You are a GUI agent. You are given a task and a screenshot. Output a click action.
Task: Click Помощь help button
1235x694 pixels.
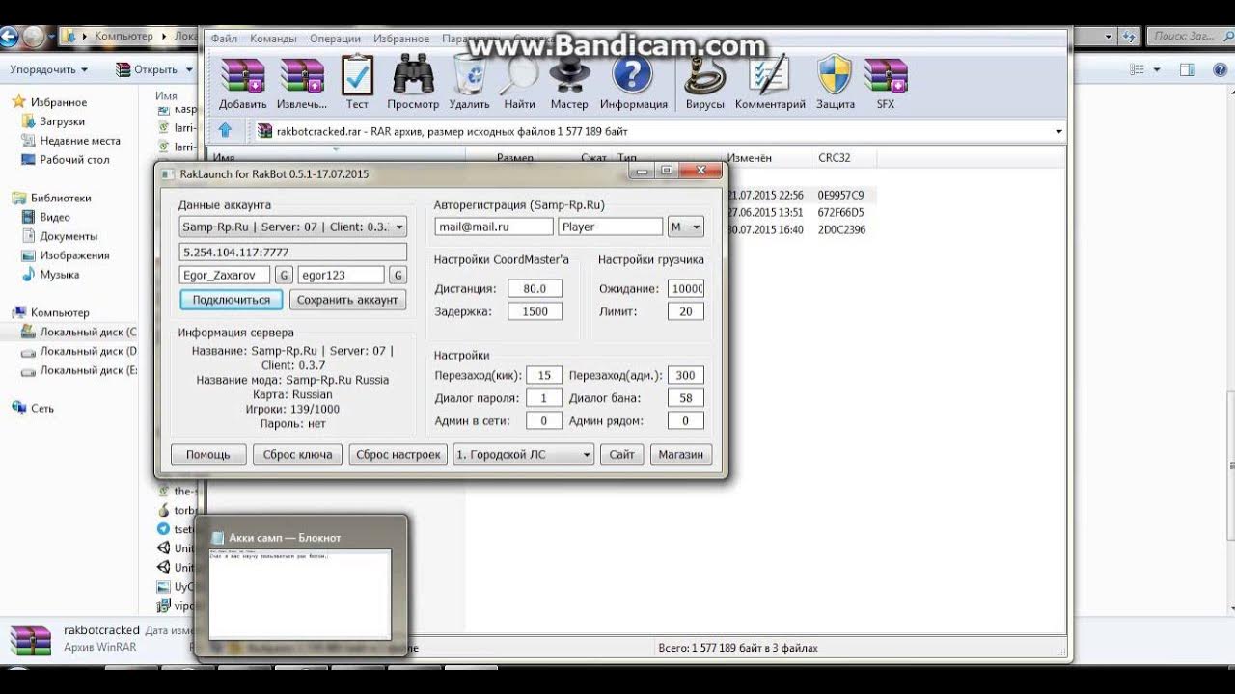(x=208, y=454)
